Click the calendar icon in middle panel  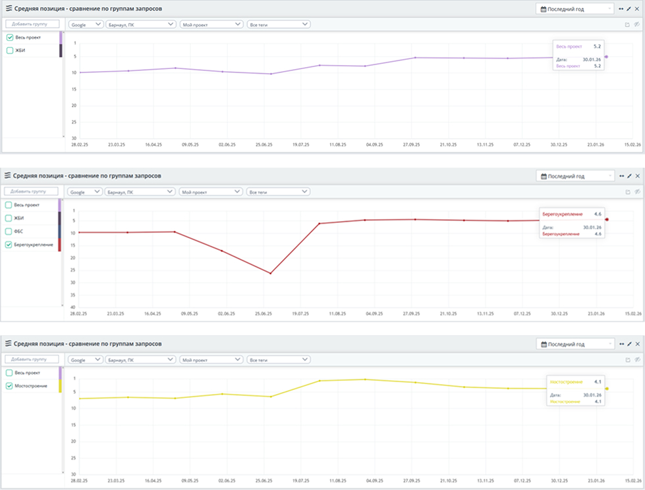click(x=544, y=176)
